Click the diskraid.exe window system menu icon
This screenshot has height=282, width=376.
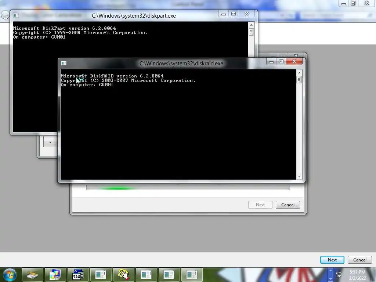click(64, 63)
